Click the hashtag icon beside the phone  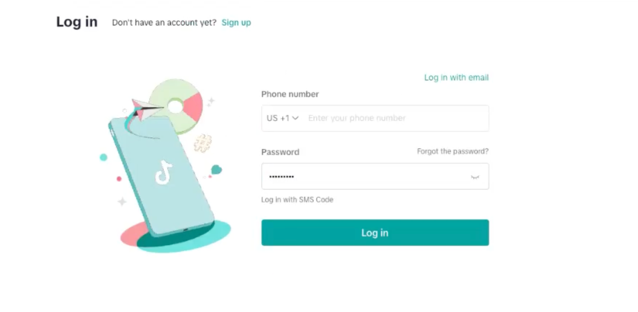(203, 143)
